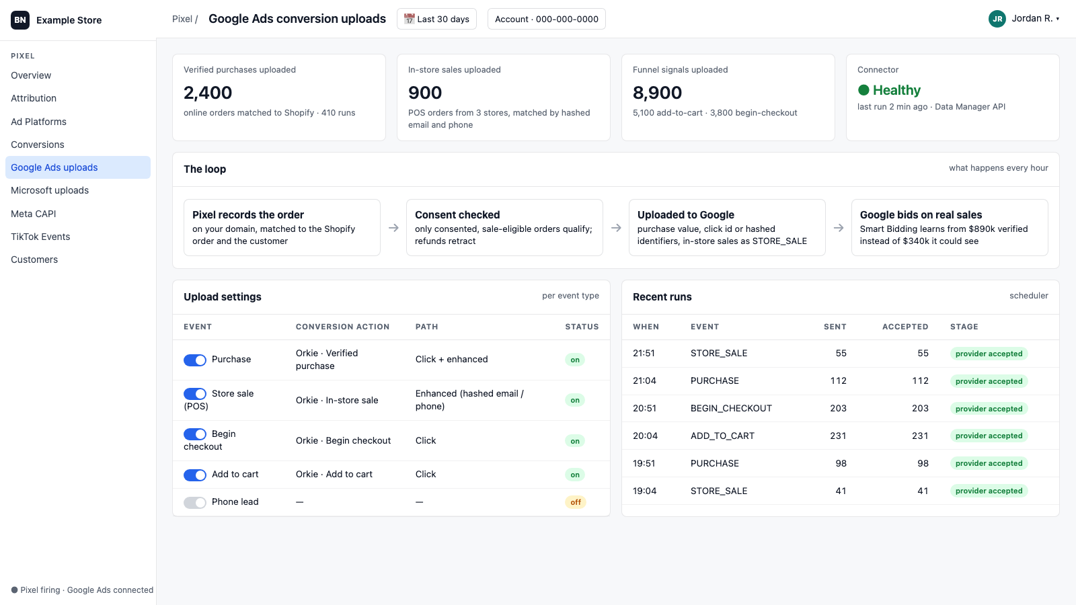Open Microsoft uploads page
The height and width of the screenshot is (605, 1076).
[x=78, y=190]
